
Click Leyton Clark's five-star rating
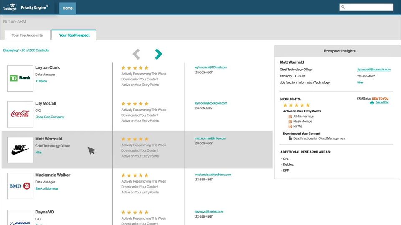(135, 68)
